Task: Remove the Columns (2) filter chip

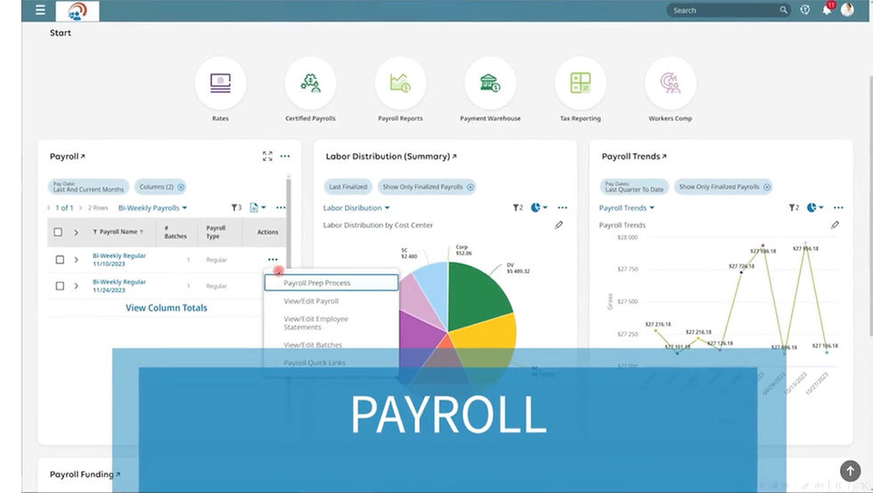Action: (181, 187)
